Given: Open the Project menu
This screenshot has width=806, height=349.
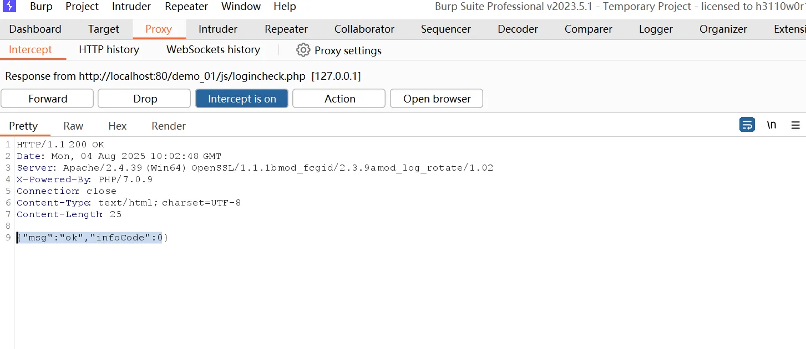Looking at the screenshot, I should coord(82,7).
